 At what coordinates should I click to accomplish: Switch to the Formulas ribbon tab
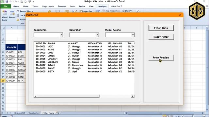pyautogui.click(x=62, y=6)
